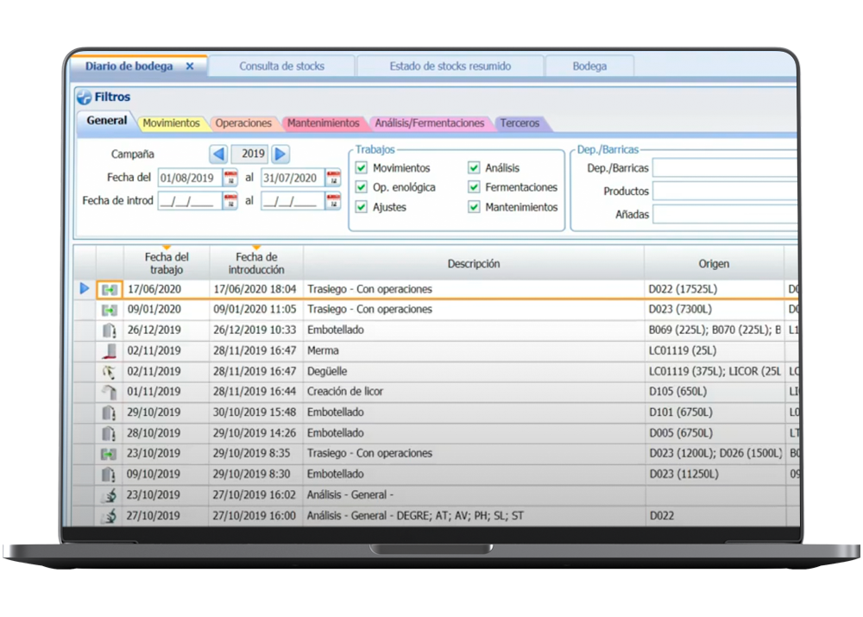Click the Campaña year field 2019

pyautogui.click(x=249, y=154)
